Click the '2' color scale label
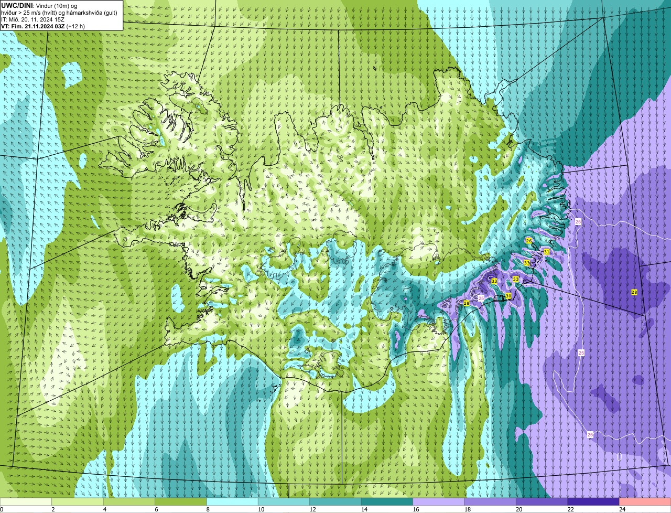This screenshot has height=513, width=671. point(52,509)
